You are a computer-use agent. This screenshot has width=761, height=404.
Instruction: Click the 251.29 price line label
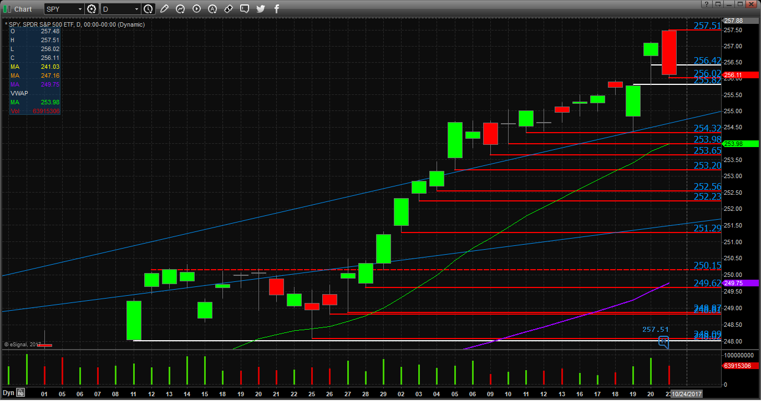[707, 228]
